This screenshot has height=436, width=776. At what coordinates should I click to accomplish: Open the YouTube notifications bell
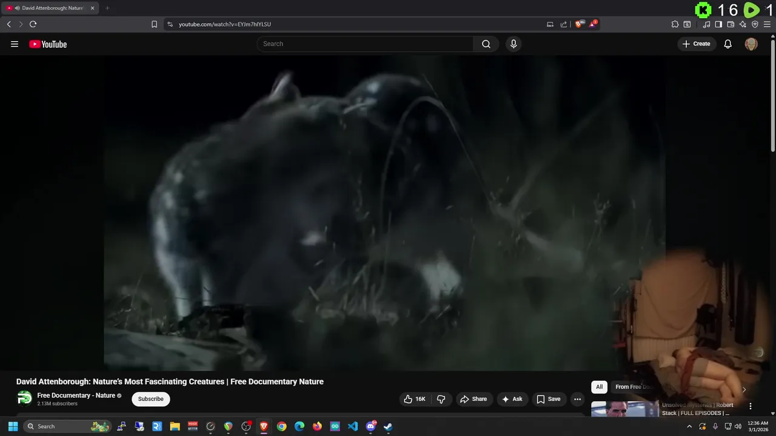[727, 44]
